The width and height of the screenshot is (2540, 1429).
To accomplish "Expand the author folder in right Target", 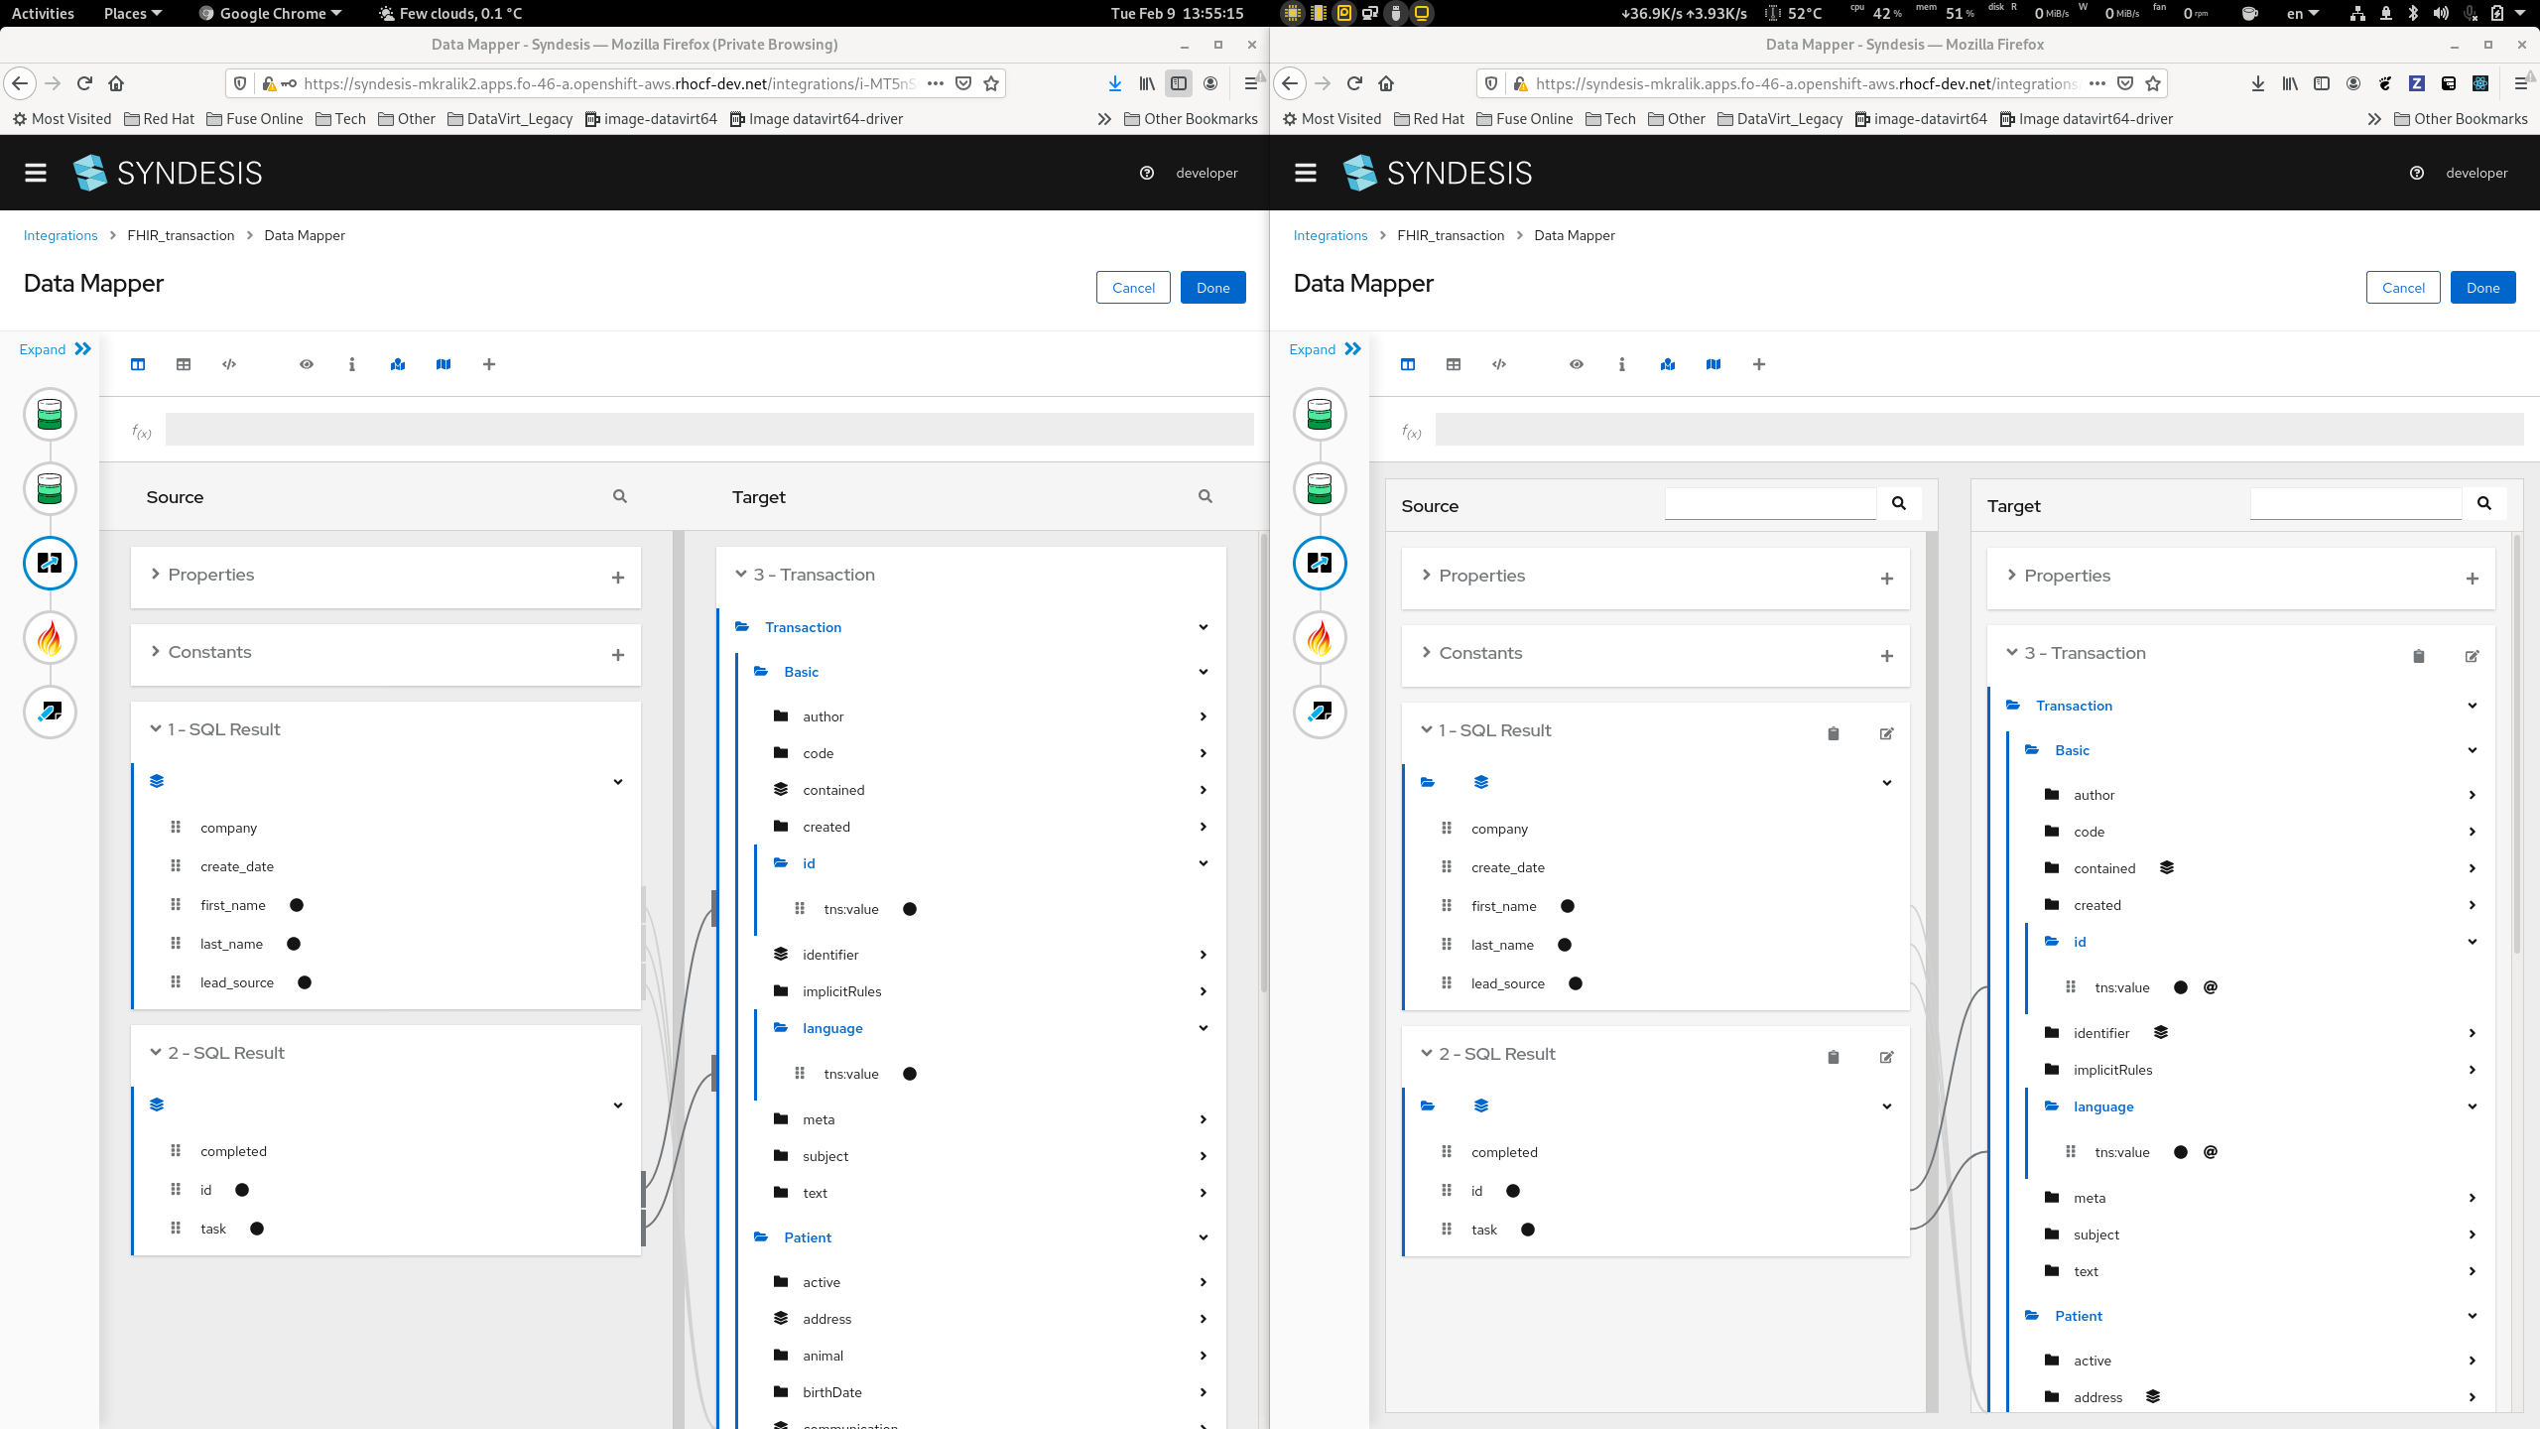I will 2472,795.
